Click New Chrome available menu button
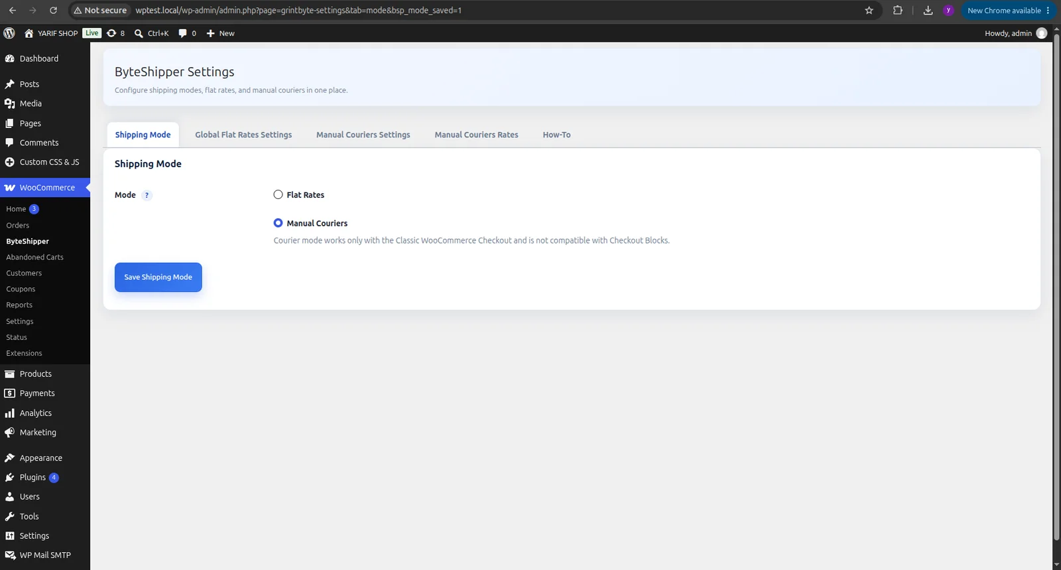 pyautogui.click(x=1007, y=11)
